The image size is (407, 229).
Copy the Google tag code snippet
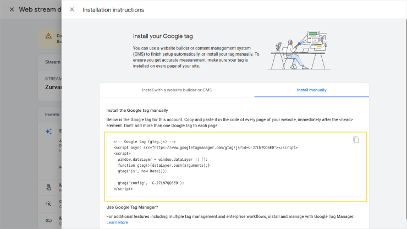356,140
